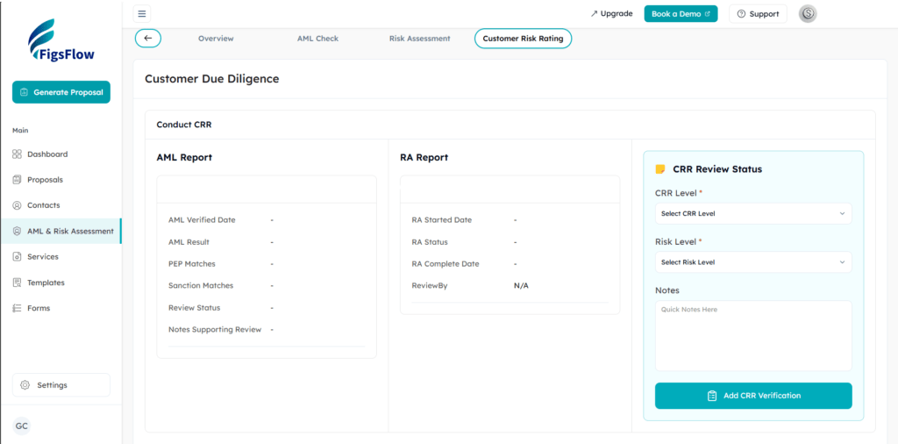Open Settings in the sidebar

61,385
